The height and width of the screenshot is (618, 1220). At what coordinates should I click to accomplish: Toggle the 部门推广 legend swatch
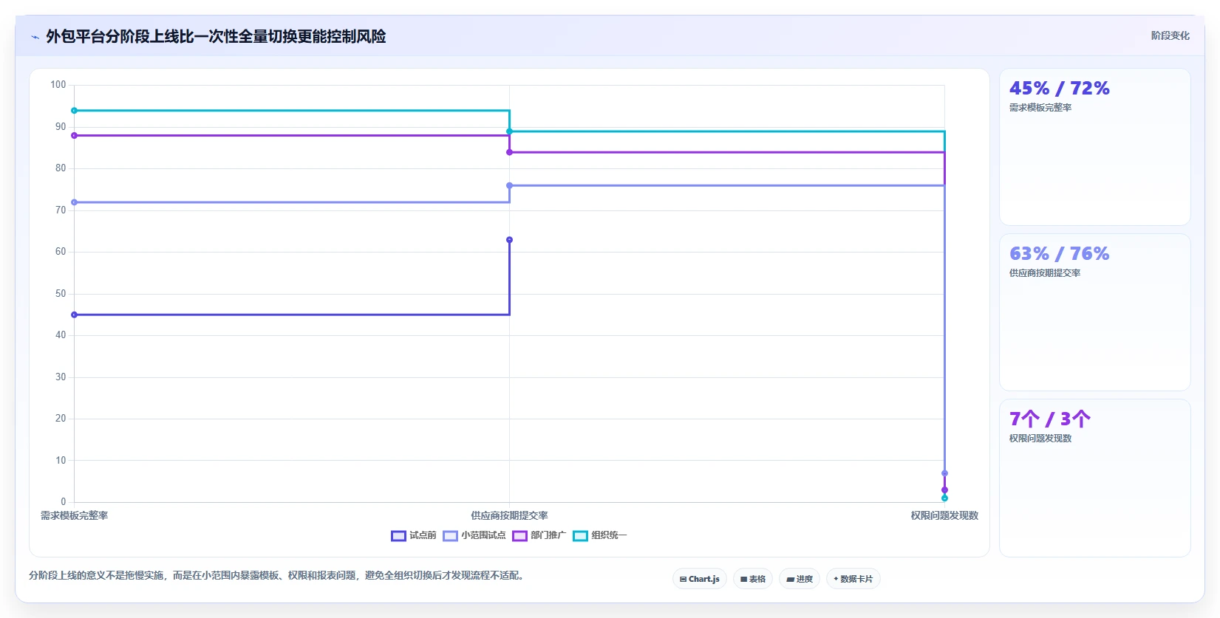(519, 536)
